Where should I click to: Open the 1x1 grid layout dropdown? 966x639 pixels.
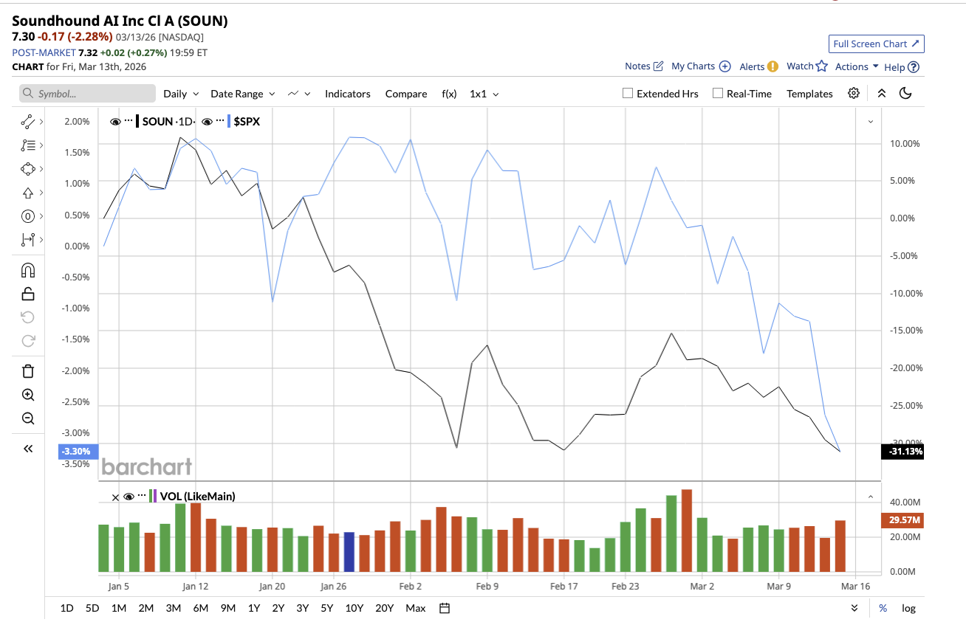[x=484, y=94]
